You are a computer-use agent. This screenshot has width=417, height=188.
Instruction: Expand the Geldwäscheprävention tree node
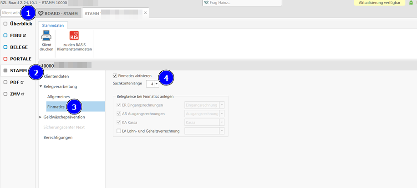coord(41,117)
